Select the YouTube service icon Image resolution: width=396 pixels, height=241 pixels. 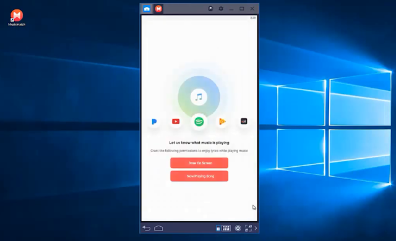[x=176, y=122]
